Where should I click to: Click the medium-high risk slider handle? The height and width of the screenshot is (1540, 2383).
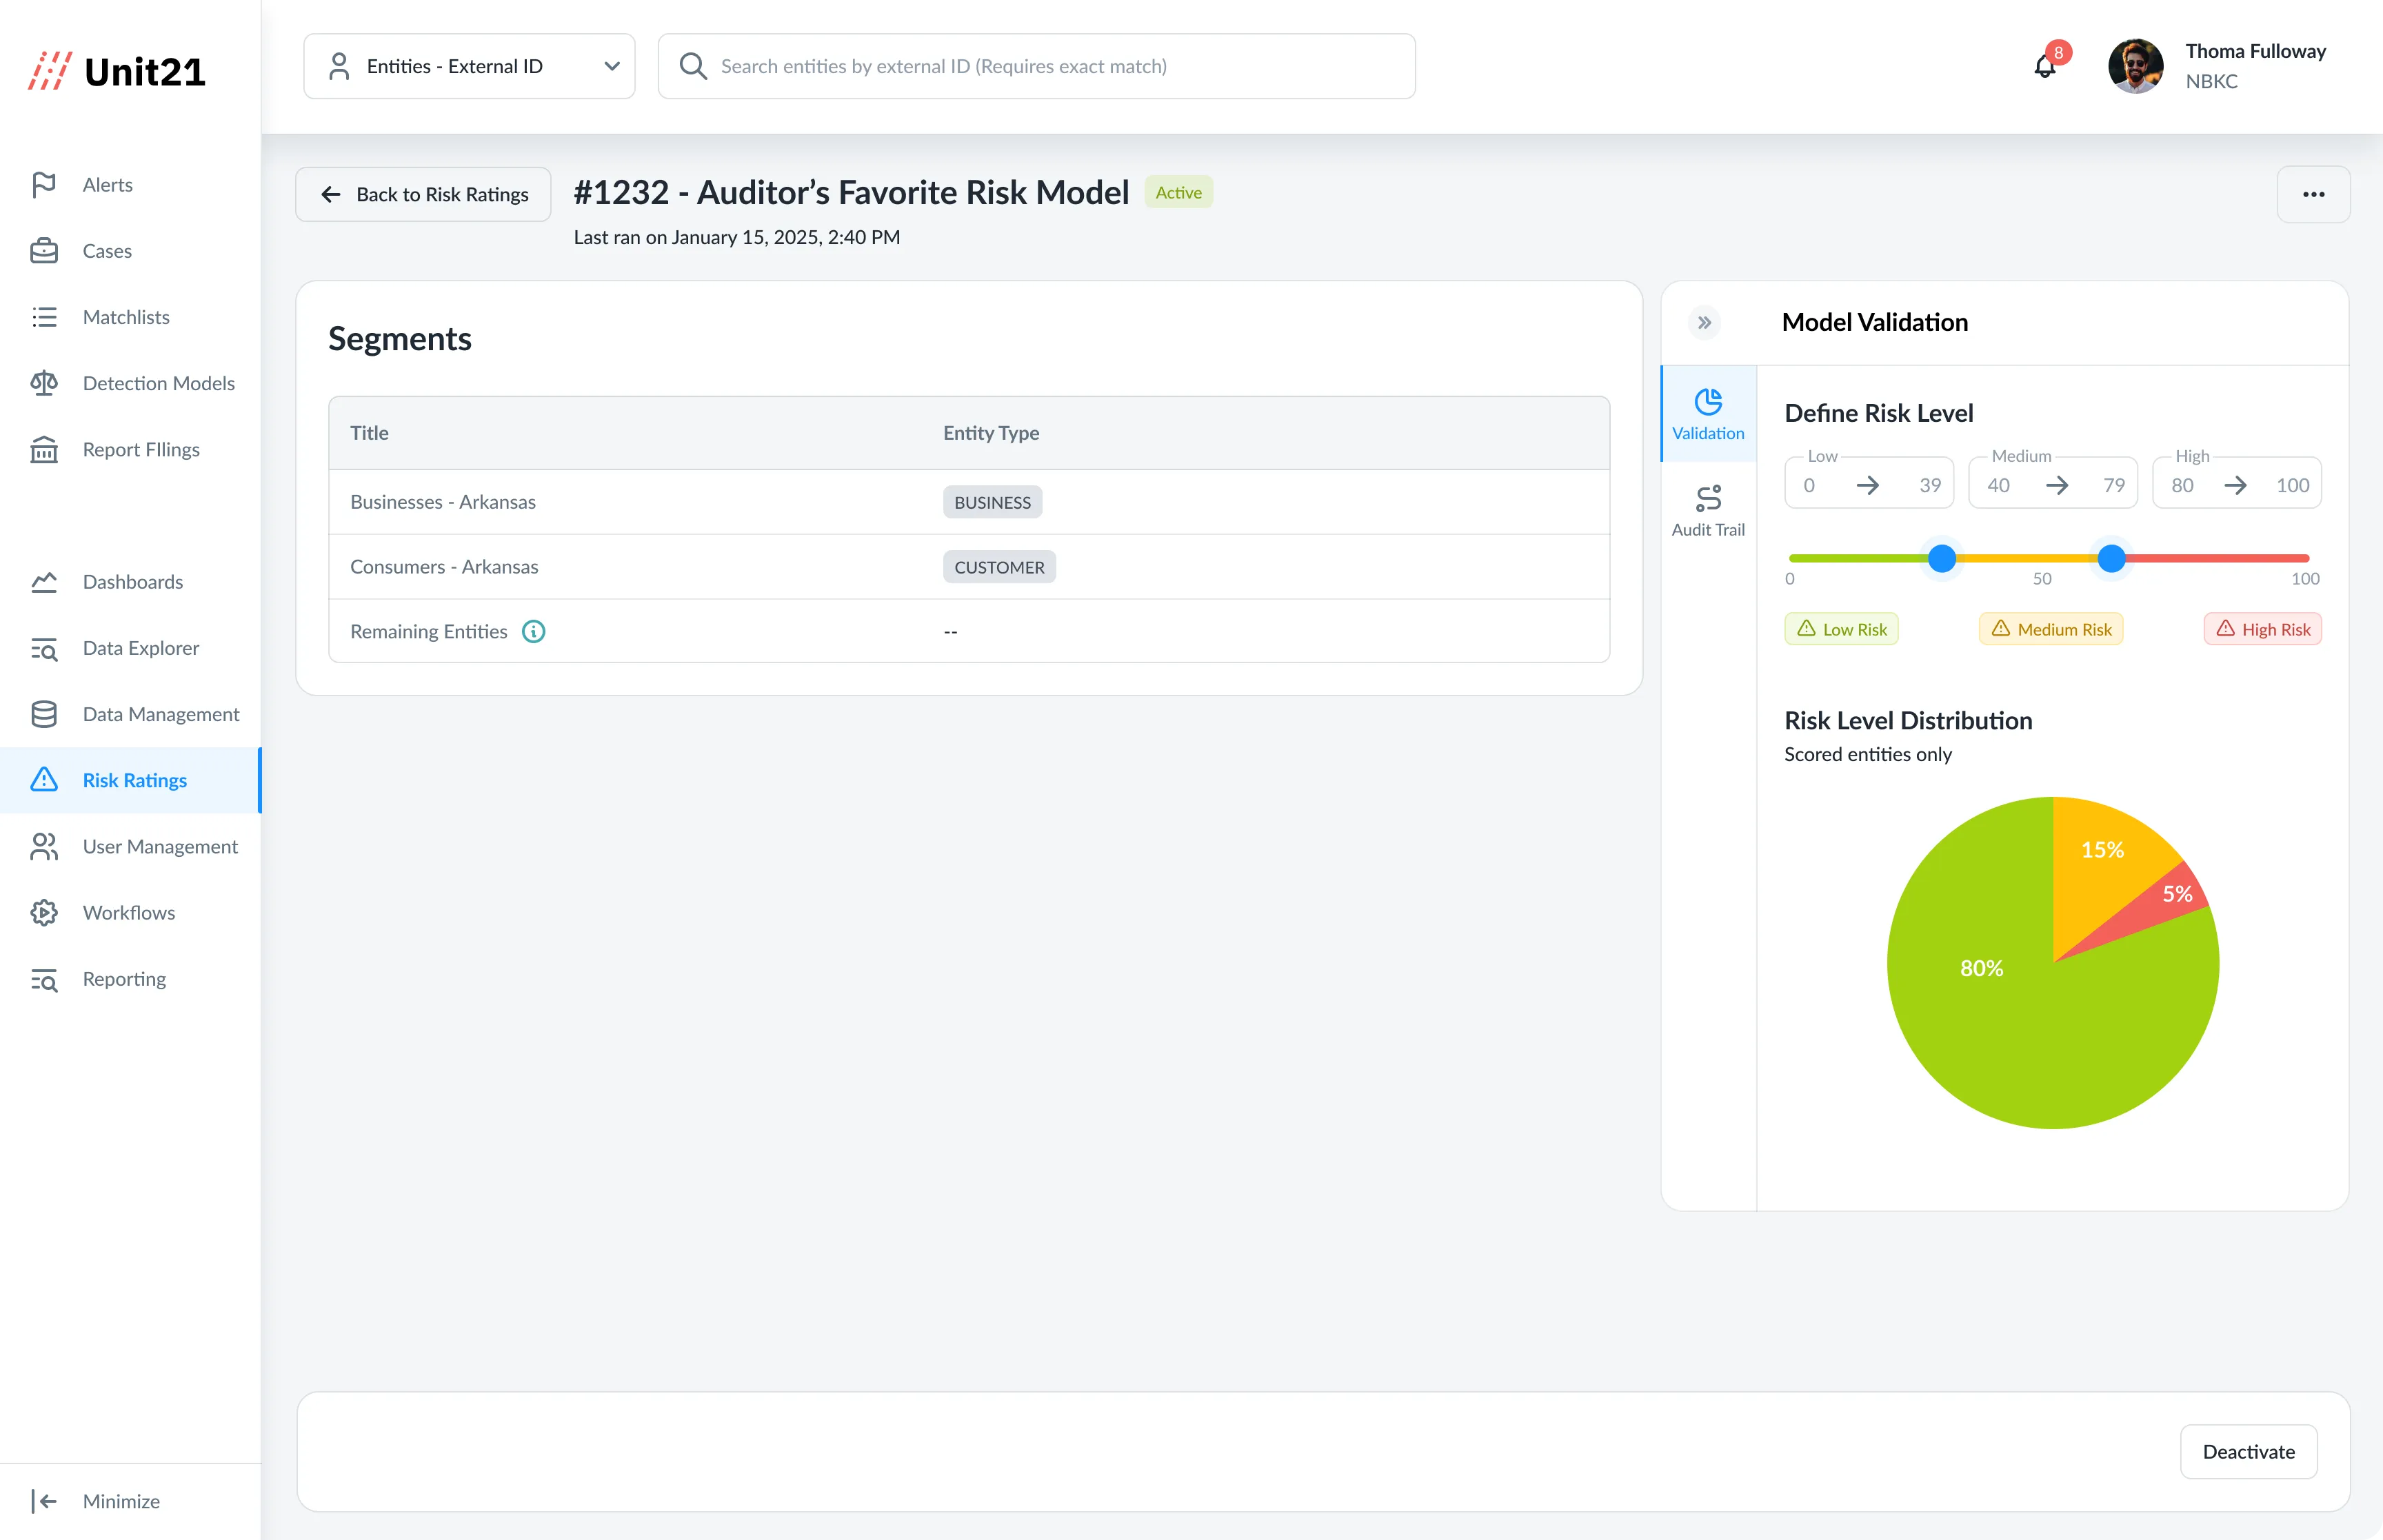tap(2111, 558)
